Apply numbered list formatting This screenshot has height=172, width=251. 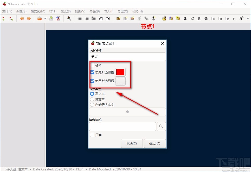tap(87, 18)
